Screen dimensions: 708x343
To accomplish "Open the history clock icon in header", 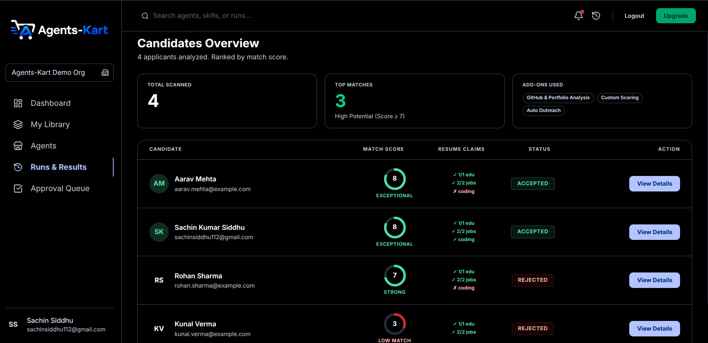I will click(596, 16).
